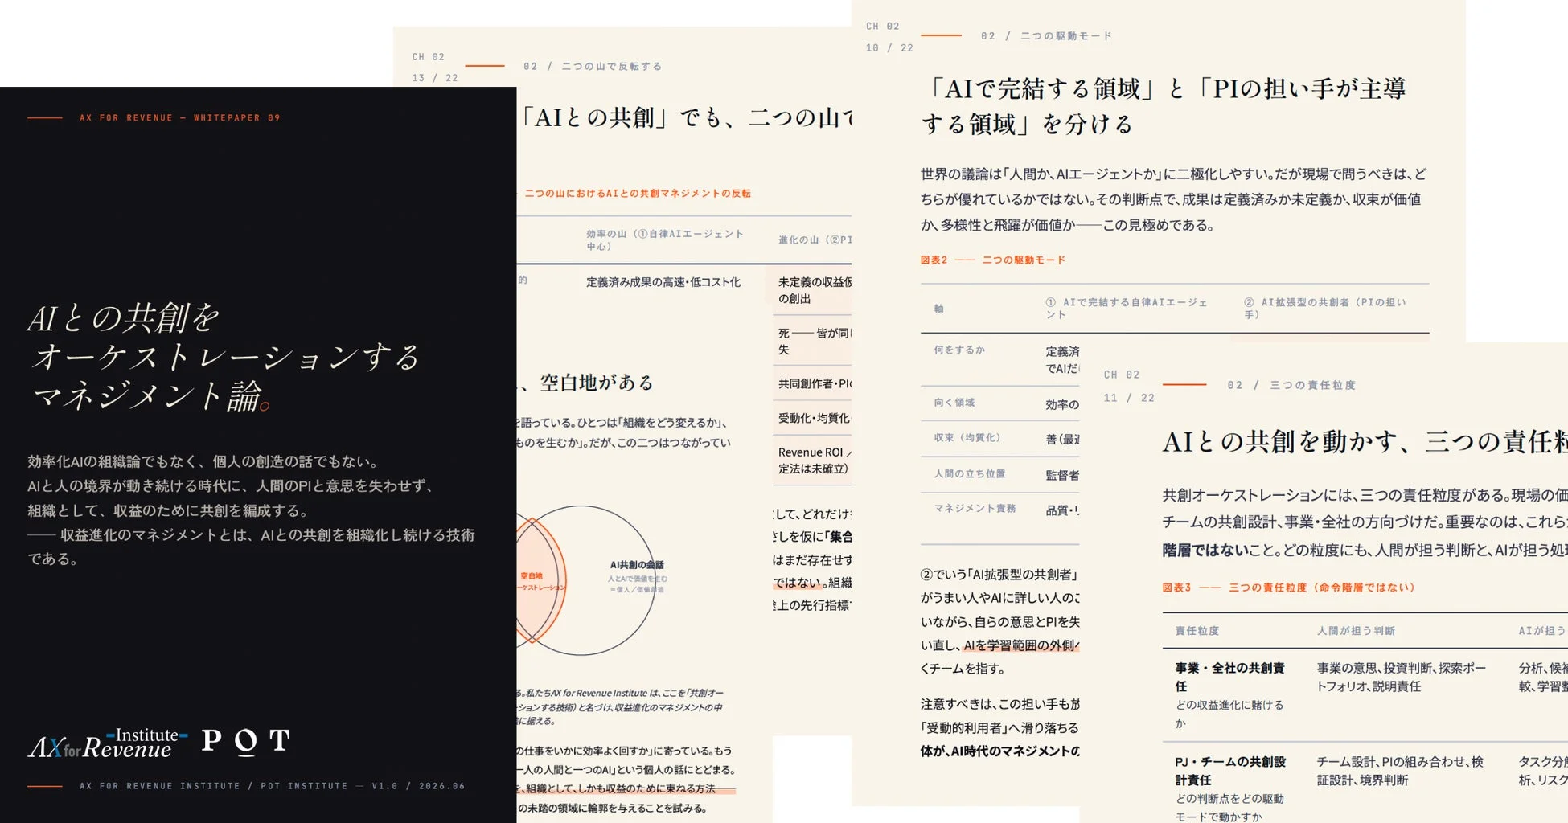Click cell '受動化・均質化'
The height and width of the screenshot is (823, 1568).
[x=813, y=418]
